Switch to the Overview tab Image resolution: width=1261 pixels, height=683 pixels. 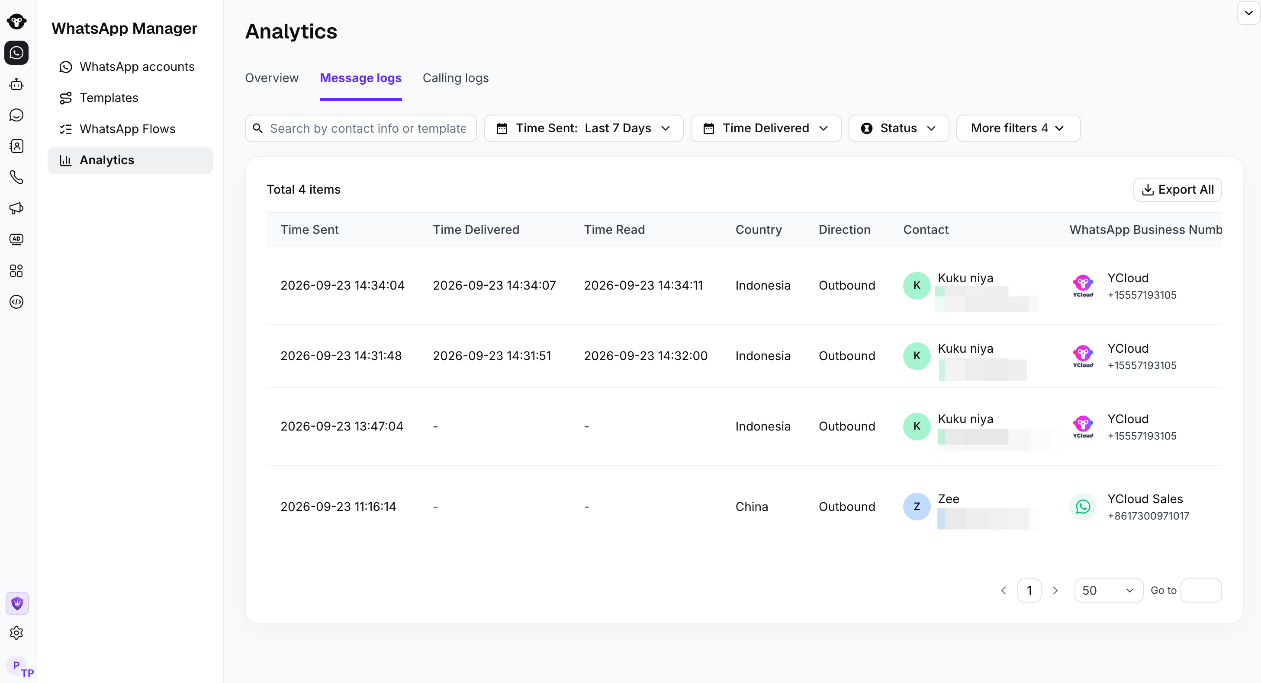(x=272, y=78)
